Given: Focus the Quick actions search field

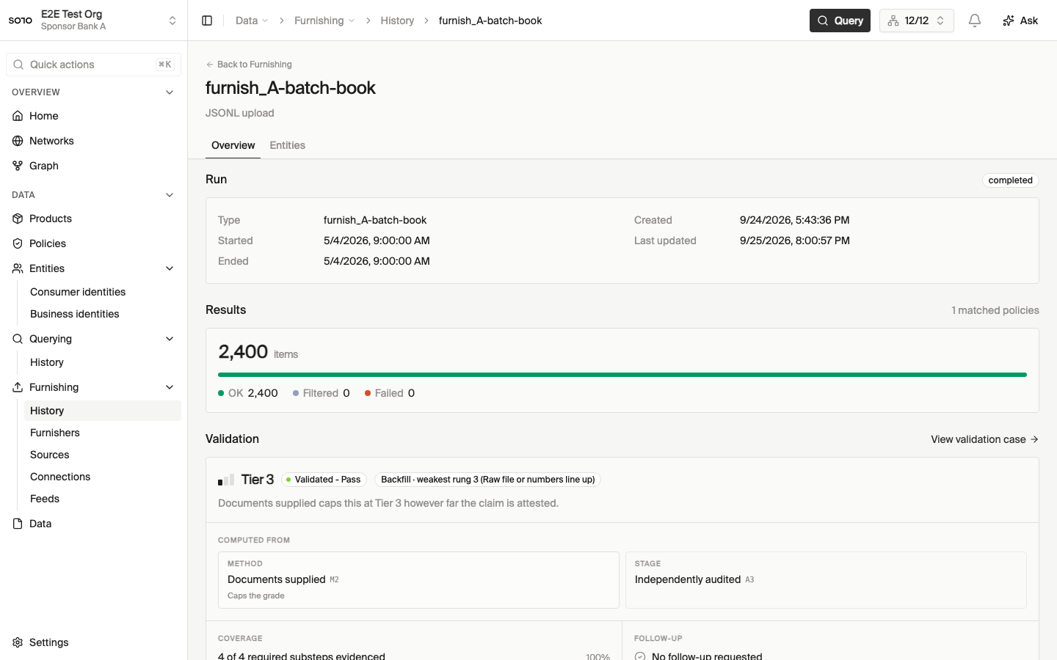Looking at the screenshot, I should pos(93,65).
